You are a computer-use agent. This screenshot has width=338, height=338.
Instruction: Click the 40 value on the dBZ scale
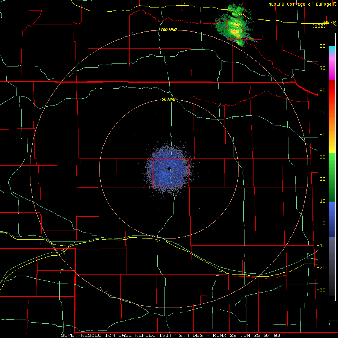[323, 135]
